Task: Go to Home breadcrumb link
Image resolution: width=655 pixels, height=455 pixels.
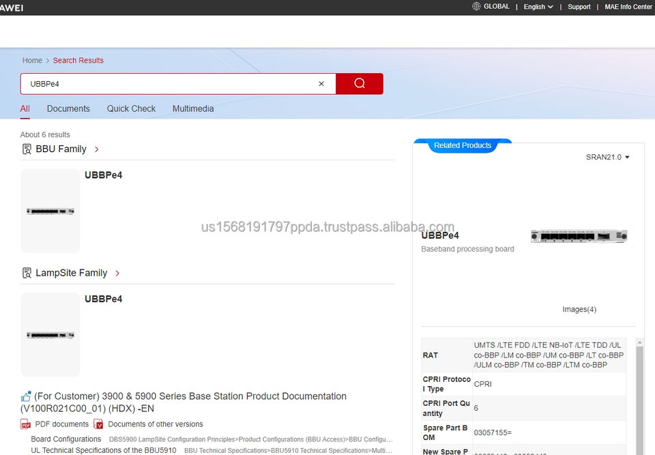Action: point(32,61)
